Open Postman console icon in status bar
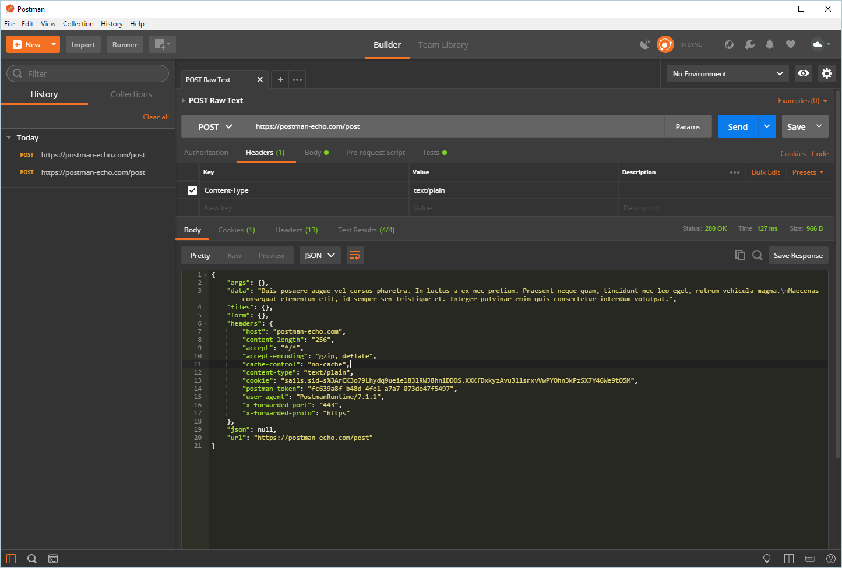This screenshot has height=568, width=842. [53, 559]
